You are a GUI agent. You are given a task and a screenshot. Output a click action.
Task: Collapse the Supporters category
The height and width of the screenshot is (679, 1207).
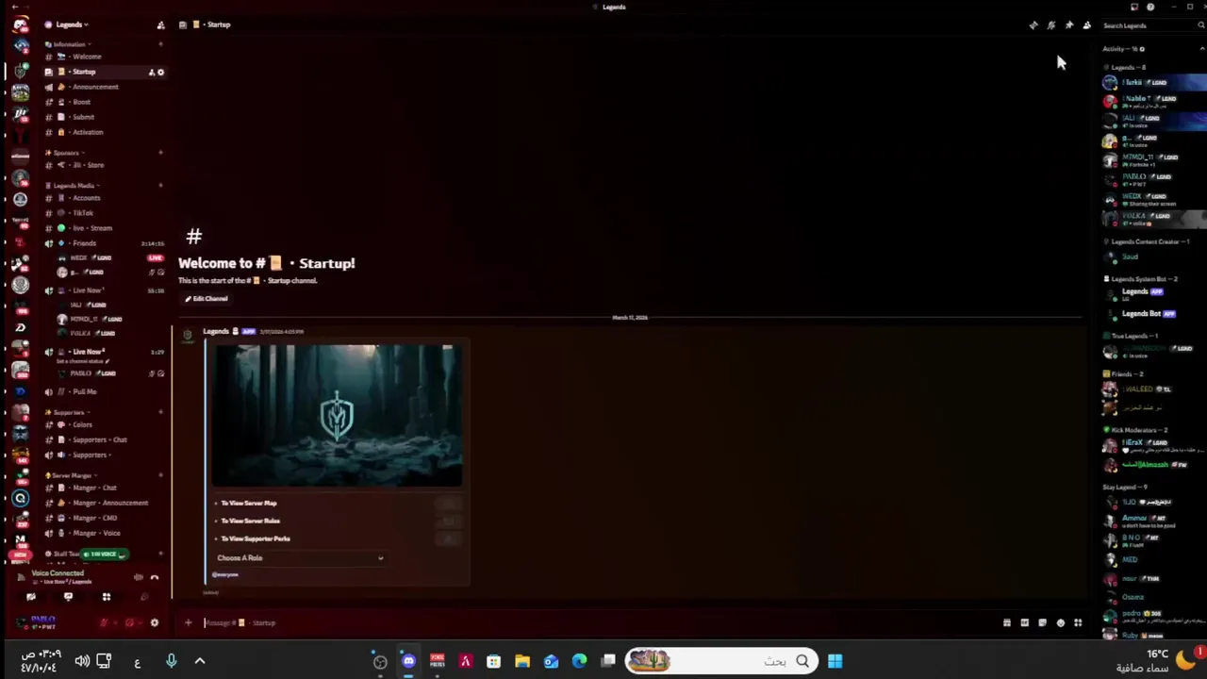68,412
